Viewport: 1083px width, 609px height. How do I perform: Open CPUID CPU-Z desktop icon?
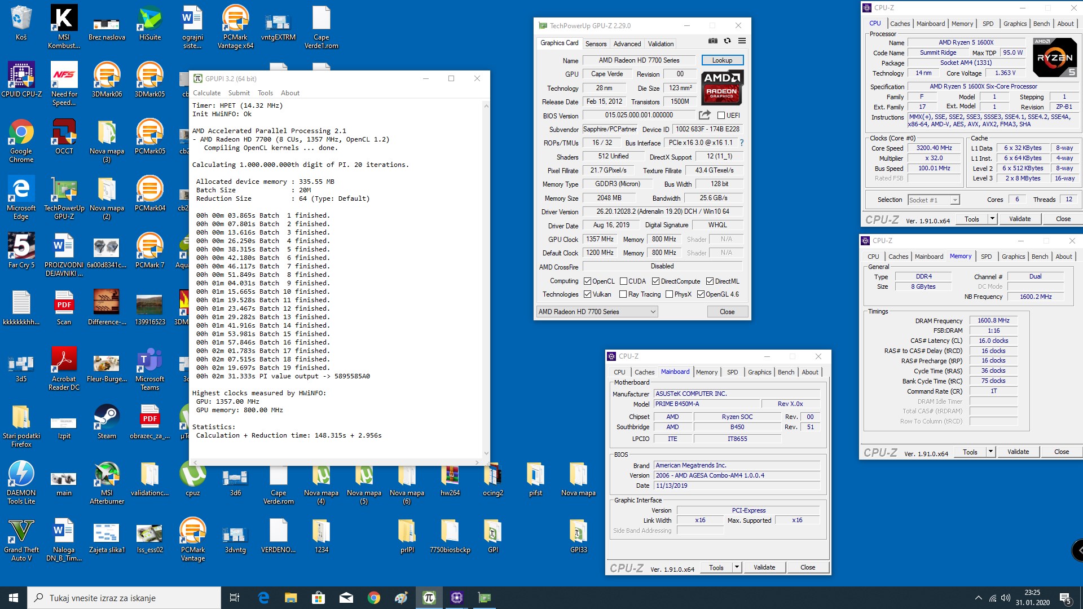pyautogui.click(x=21, y=80)
